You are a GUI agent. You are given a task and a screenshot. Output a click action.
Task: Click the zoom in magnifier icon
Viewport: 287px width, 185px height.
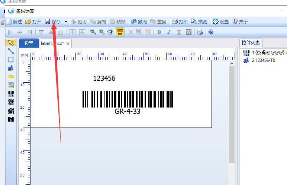(x=101, y=32)
